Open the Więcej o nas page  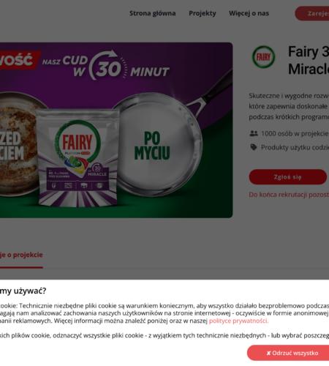(249, 13)
